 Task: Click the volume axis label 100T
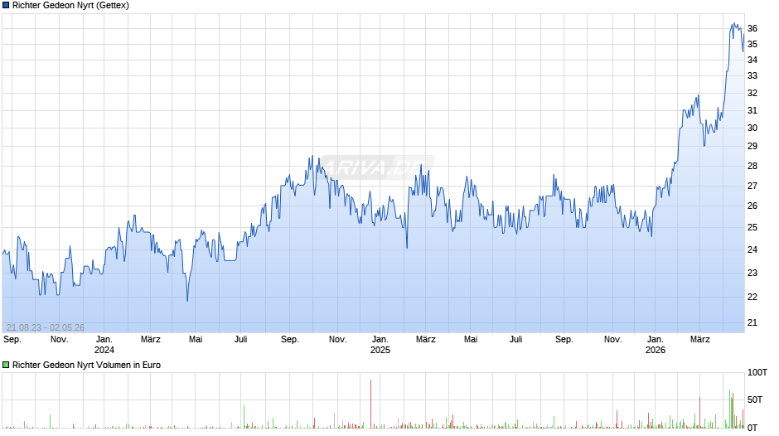[757, 372]
